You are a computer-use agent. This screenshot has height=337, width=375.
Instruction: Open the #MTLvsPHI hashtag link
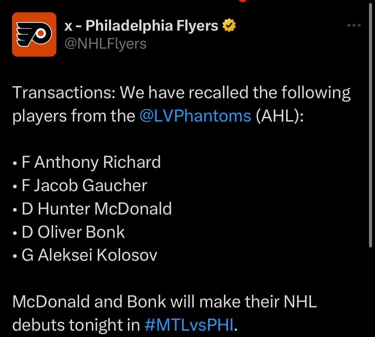tap(189, 325)
